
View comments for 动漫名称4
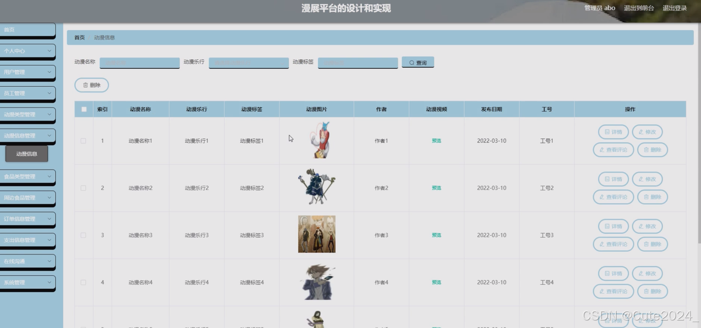613,291
